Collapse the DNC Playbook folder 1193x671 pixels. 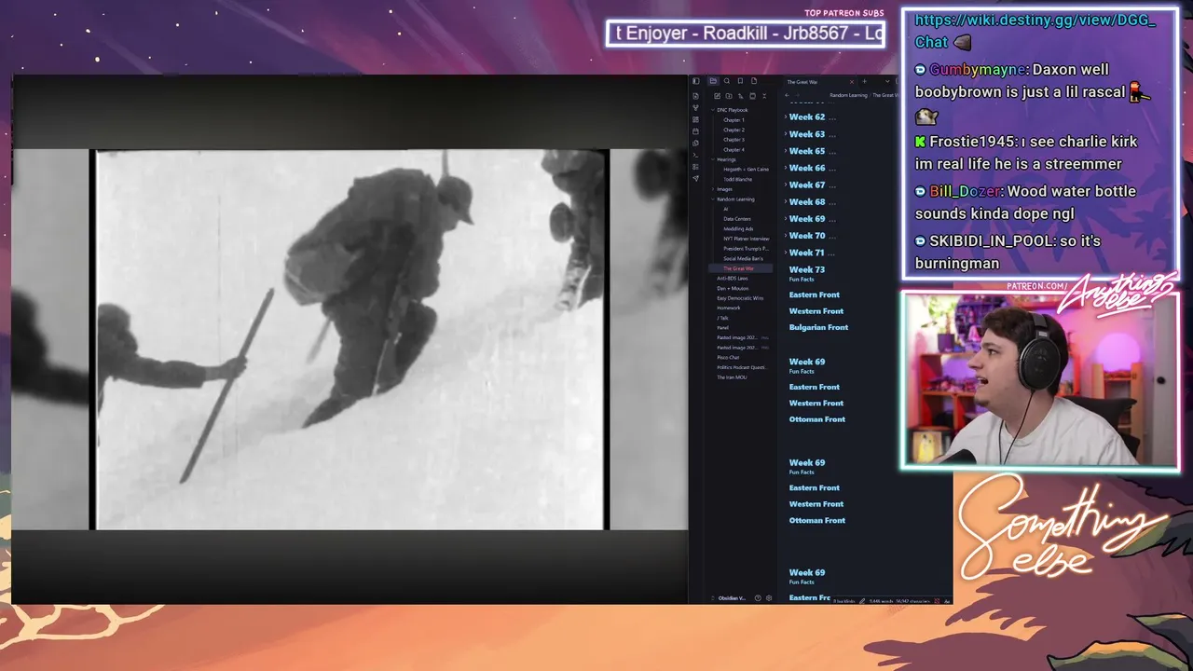pyautogui.click(x=733, y=110)
